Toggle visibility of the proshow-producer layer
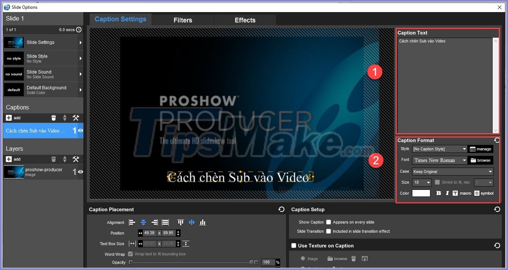This screenshot has height=270, width=508. pyautogui.click(x=80, y=172)
